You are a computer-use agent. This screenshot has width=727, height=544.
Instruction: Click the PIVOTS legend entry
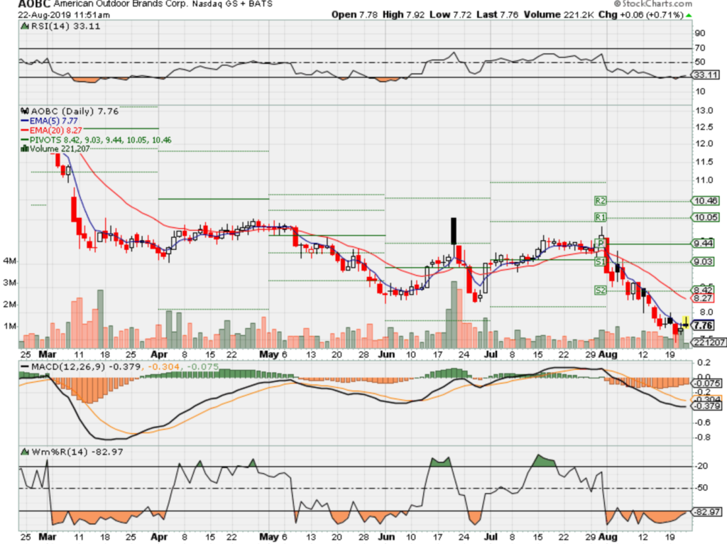coord(99,140)
